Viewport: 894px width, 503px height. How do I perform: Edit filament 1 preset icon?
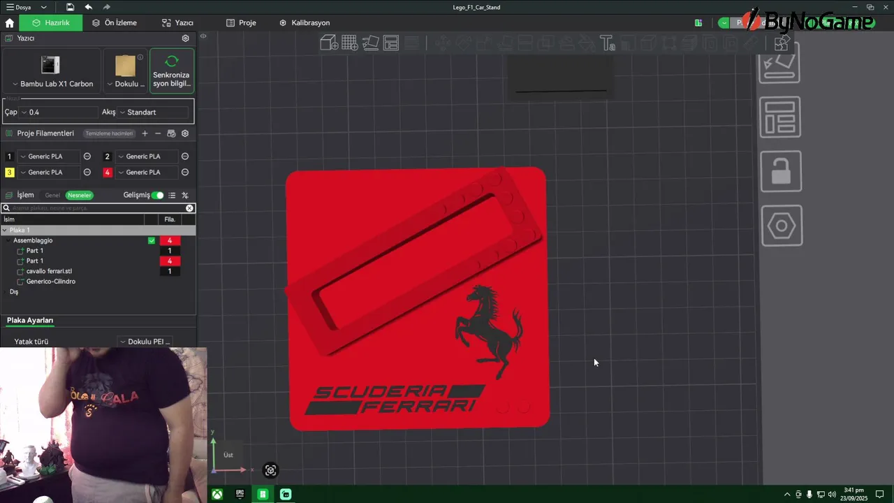(x=87, y=156)
